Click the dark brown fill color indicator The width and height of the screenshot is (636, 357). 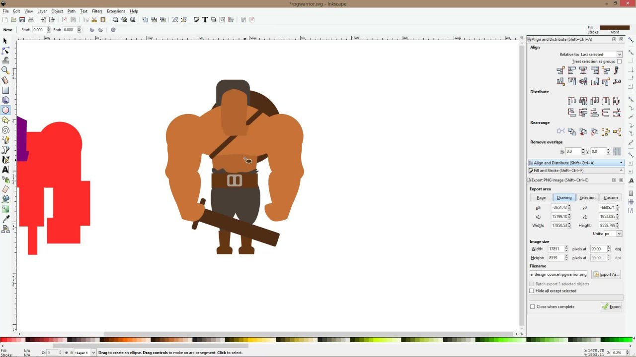[x=615, y=28]
